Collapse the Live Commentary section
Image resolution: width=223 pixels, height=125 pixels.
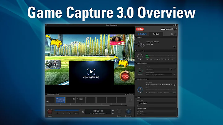136,79
